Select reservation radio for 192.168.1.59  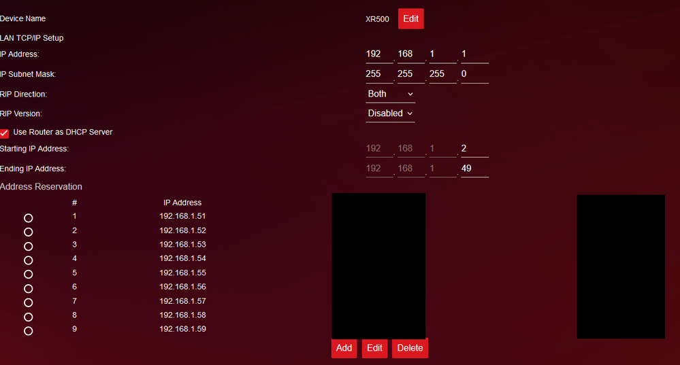[28, 331]
